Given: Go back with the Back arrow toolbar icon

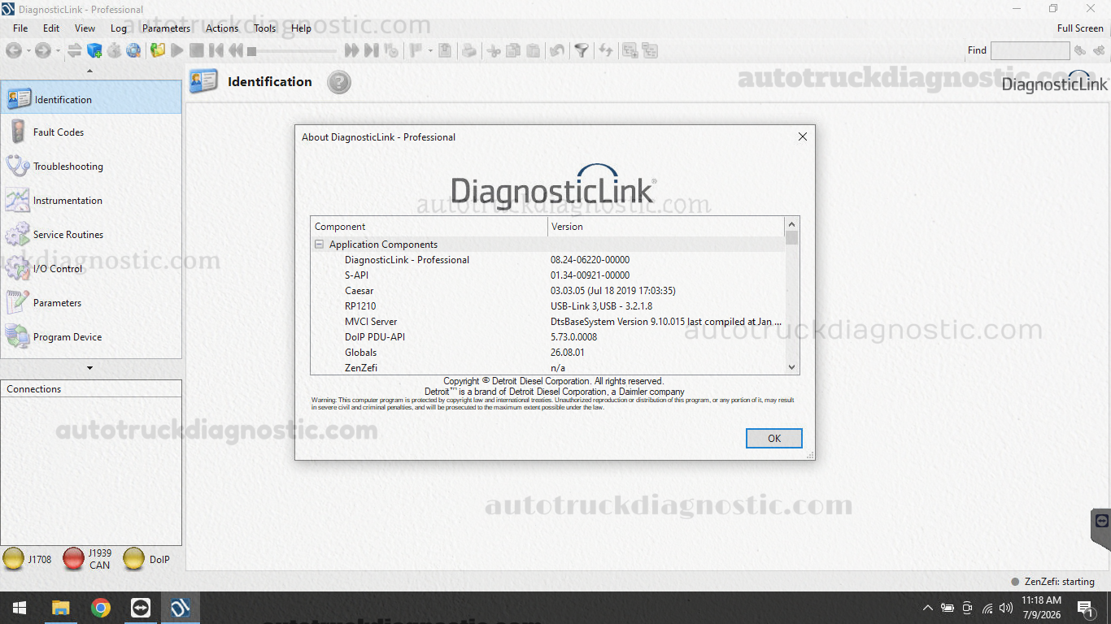Looking at the screenshot, I should [x=13, y=50].
